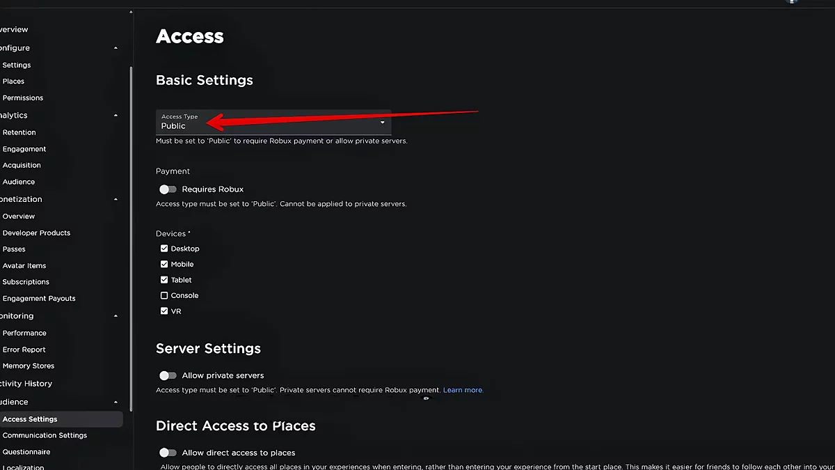835x470 pixels.
Task: Enable Allow private servers toggle
Action: (x=168, y=376)
